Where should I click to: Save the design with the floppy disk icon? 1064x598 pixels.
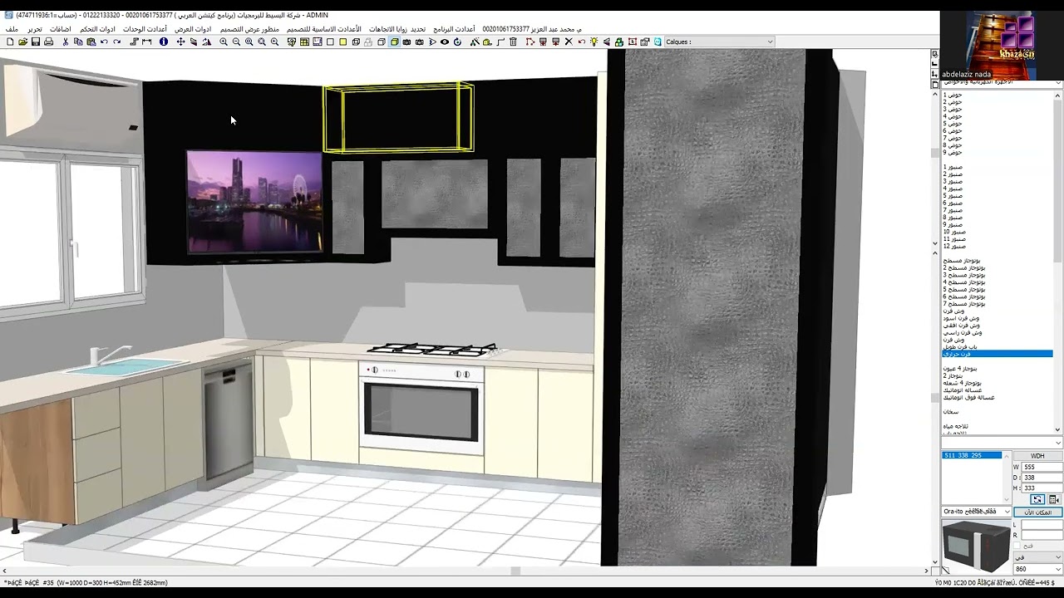click(x=36, y=42)
